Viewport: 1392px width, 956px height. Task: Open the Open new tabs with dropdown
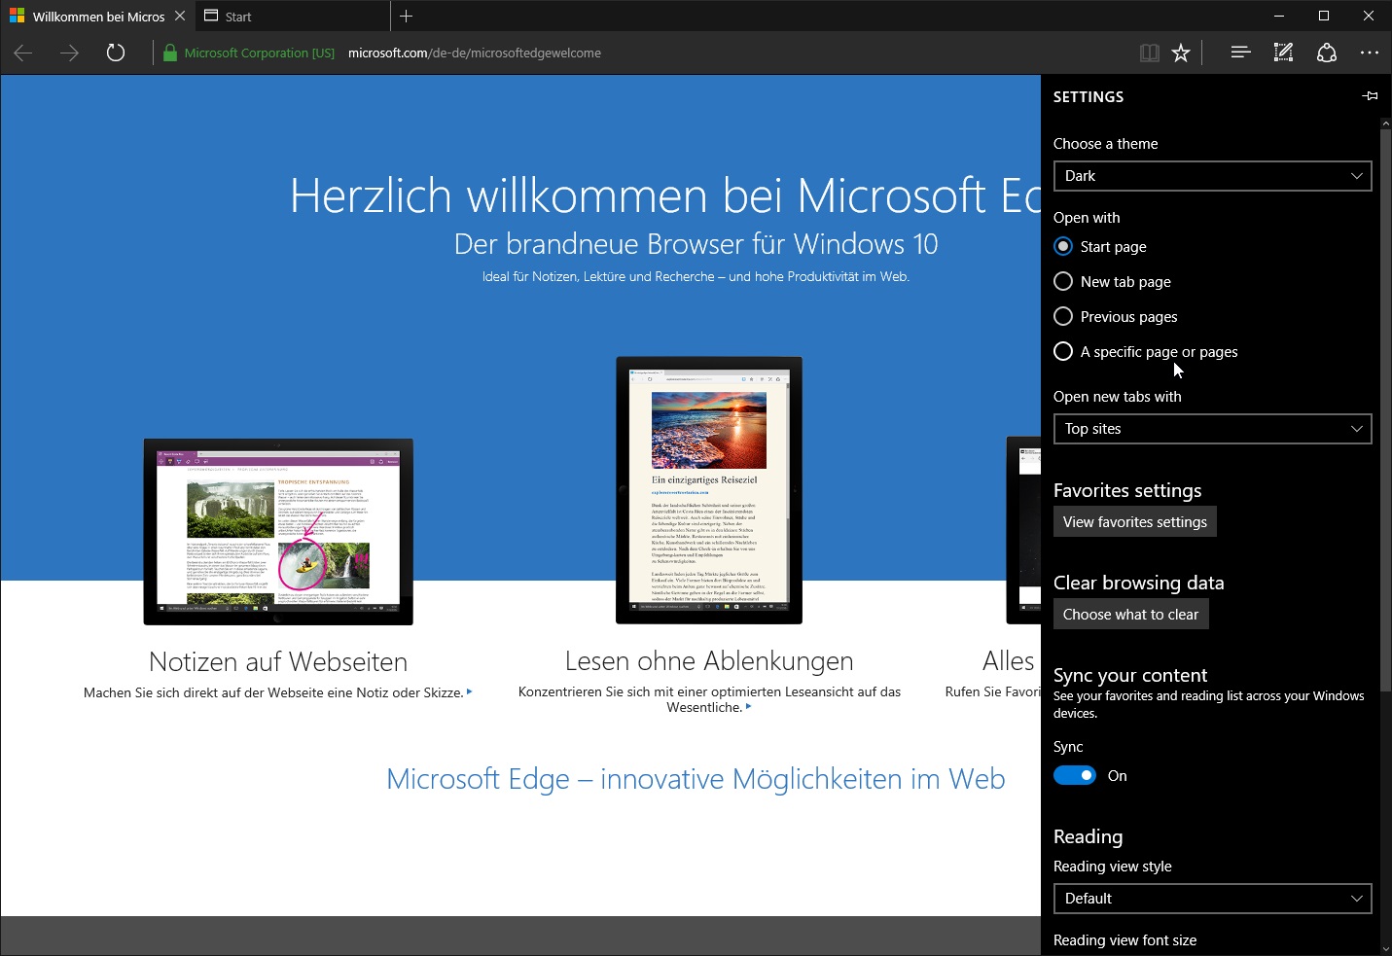1212,429
